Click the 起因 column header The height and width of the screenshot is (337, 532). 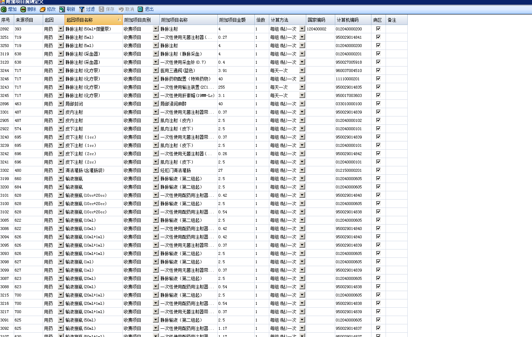tap(54, 20)
